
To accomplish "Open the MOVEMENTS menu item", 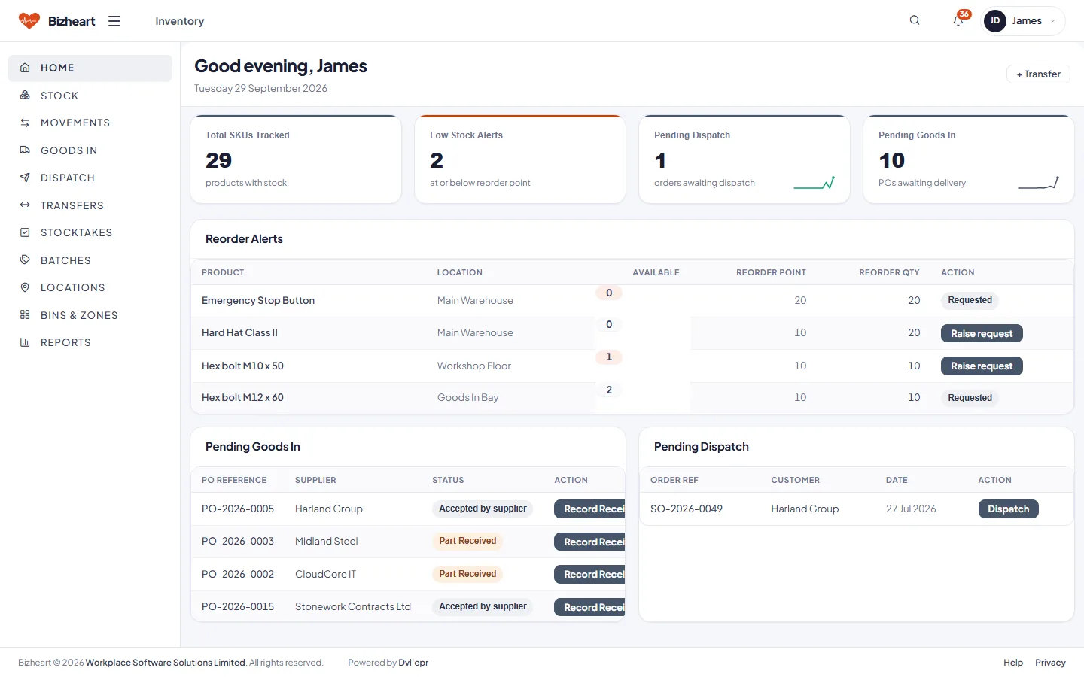I will point(75,123).
